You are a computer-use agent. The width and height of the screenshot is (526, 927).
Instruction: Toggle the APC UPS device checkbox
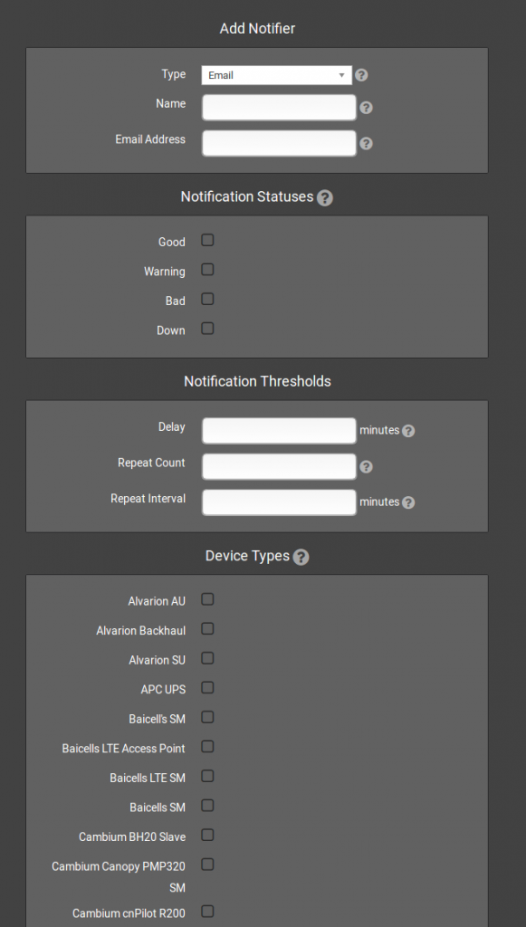point(207,688)
